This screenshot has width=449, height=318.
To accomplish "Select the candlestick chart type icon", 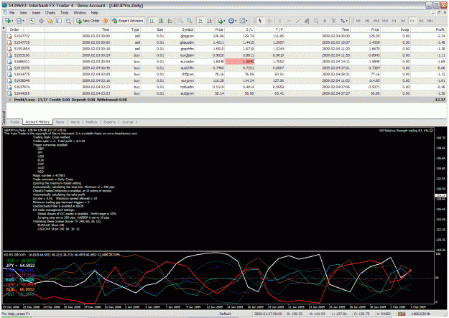I will coord(161,21).
